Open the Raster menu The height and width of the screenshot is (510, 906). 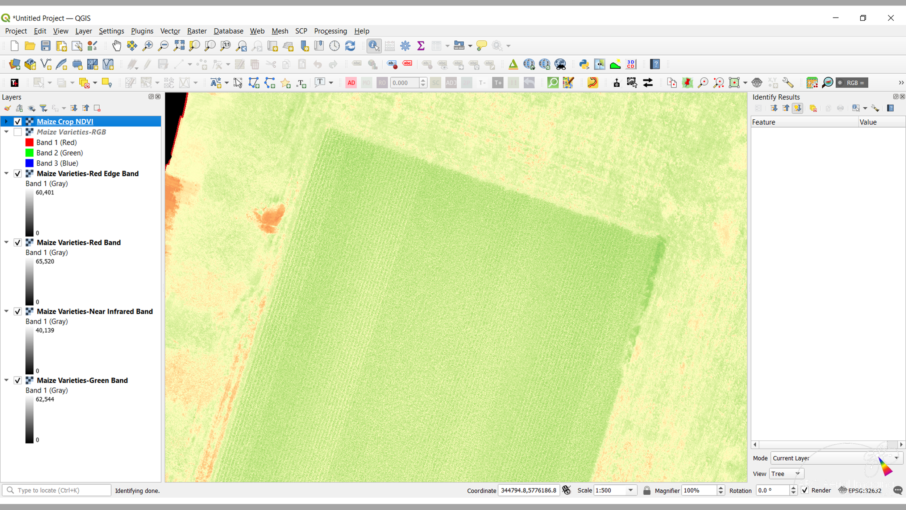[x=196, y=31]
